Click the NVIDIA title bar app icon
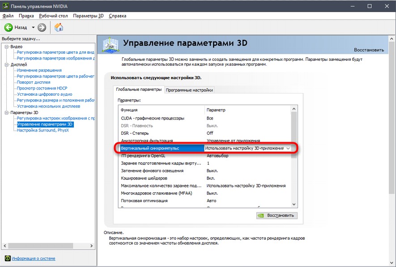Screen dimensions: 396x267 (x=5, y=6)
